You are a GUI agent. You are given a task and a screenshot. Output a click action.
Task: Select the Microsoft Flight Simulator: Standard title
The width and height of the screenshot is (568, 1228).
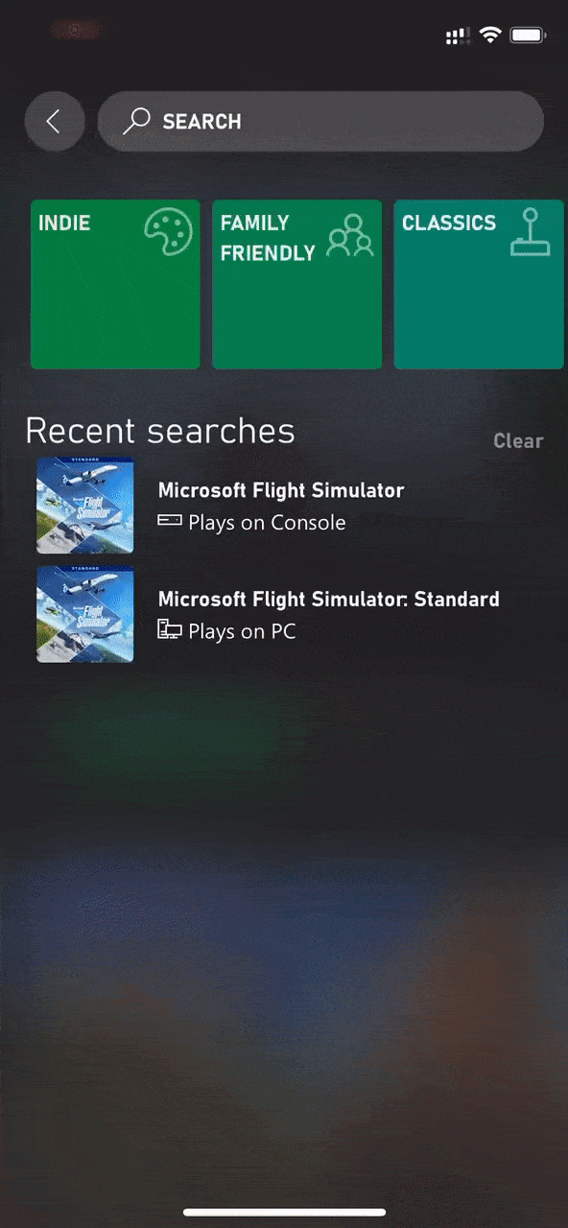(x=329, y=600)
